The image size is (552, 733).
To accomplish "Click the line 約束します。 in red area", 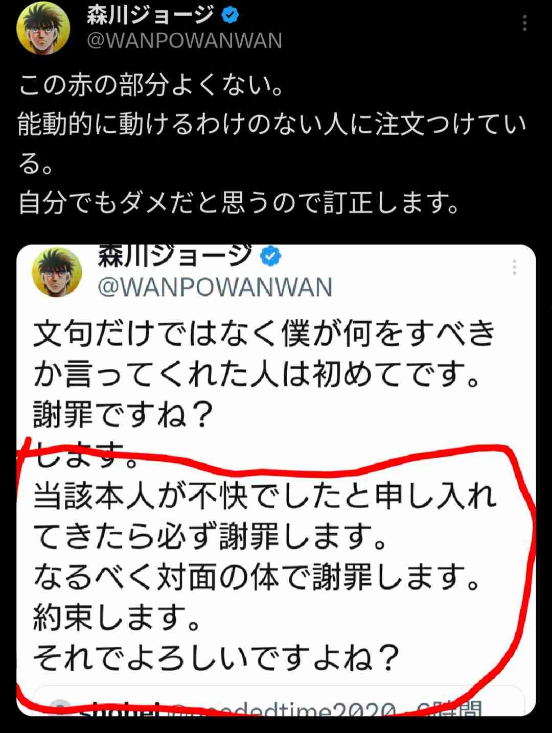I will tap(117, 617).
